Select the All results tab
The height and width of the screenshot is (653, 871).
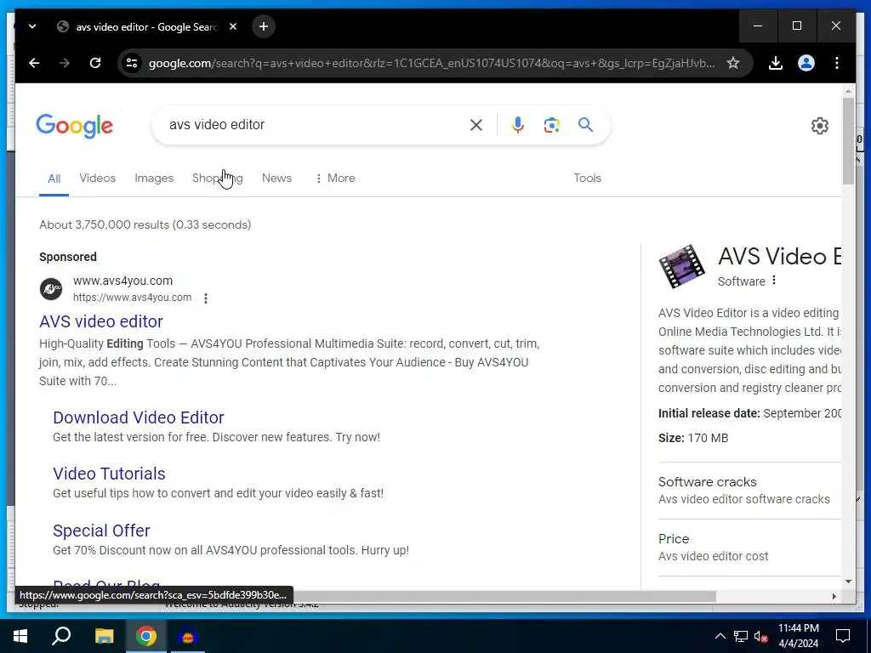click(x=54, y=179)
